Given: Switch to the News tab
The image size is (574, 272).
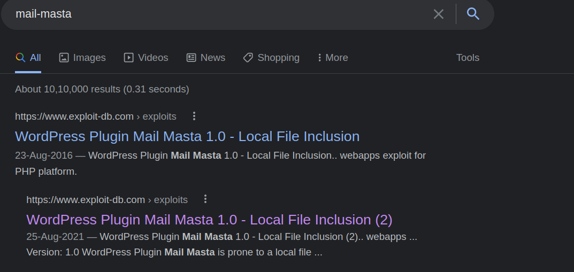Looking at the screenshot, I should point(212,58).
